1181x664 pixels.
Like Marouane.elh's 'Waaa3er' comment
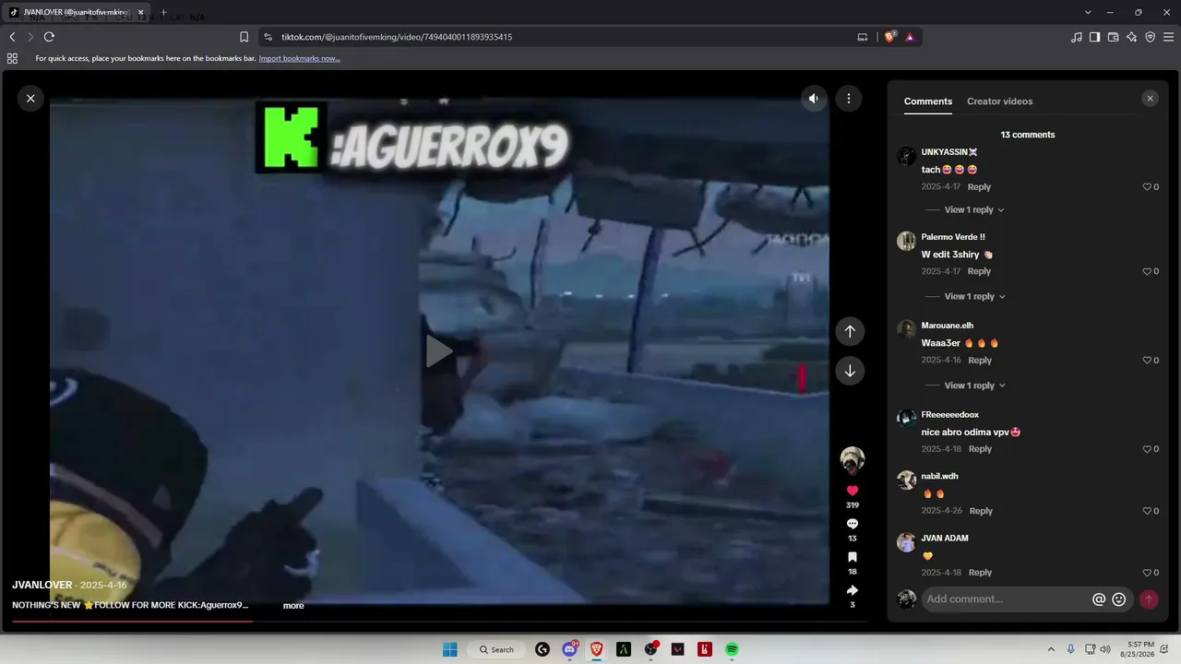click(1147, 361)
